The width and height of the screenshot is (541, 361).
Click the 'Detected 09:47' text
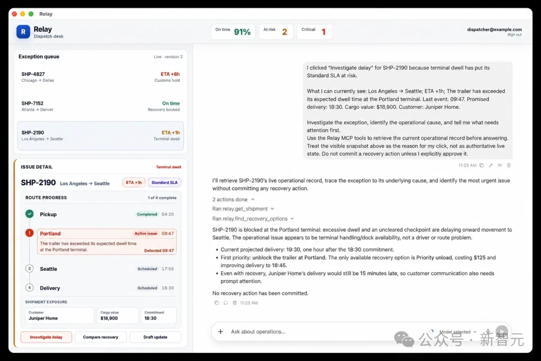click(x=159, y=251)
